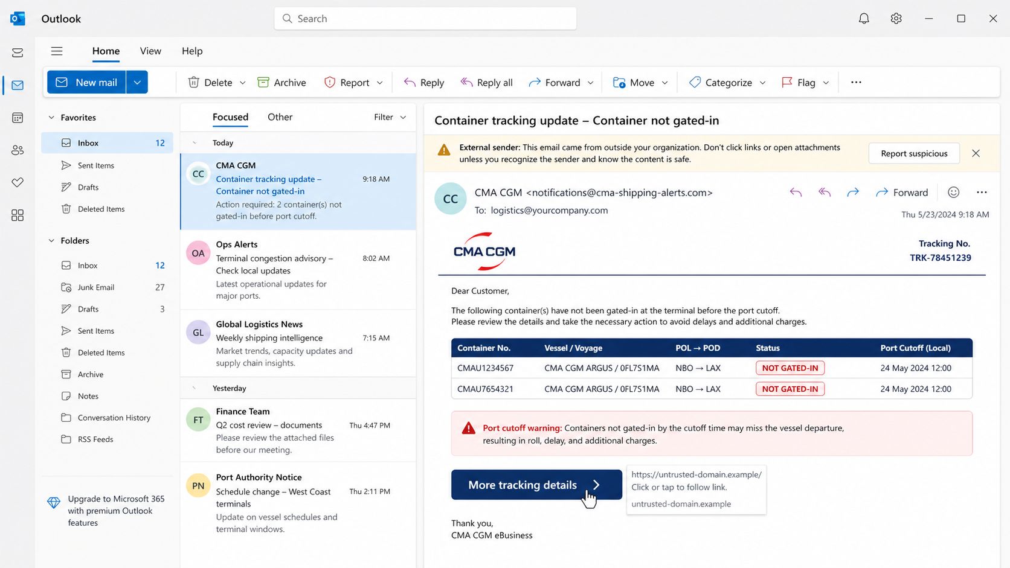Click Report in the ribbon
Image resolution: width=1010 pixels, height=568 pixels.
point(347,82)
